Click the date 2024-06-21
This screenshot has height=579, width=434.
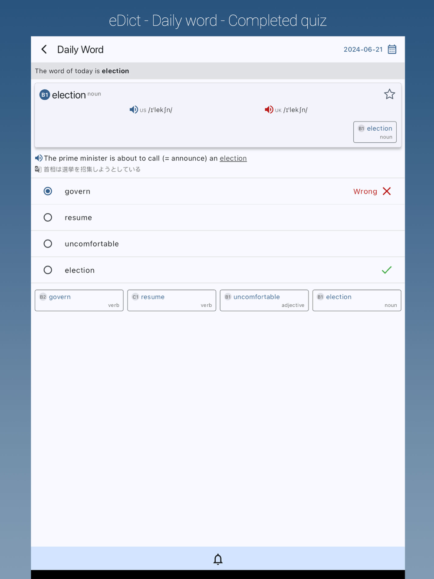point(363,49)
